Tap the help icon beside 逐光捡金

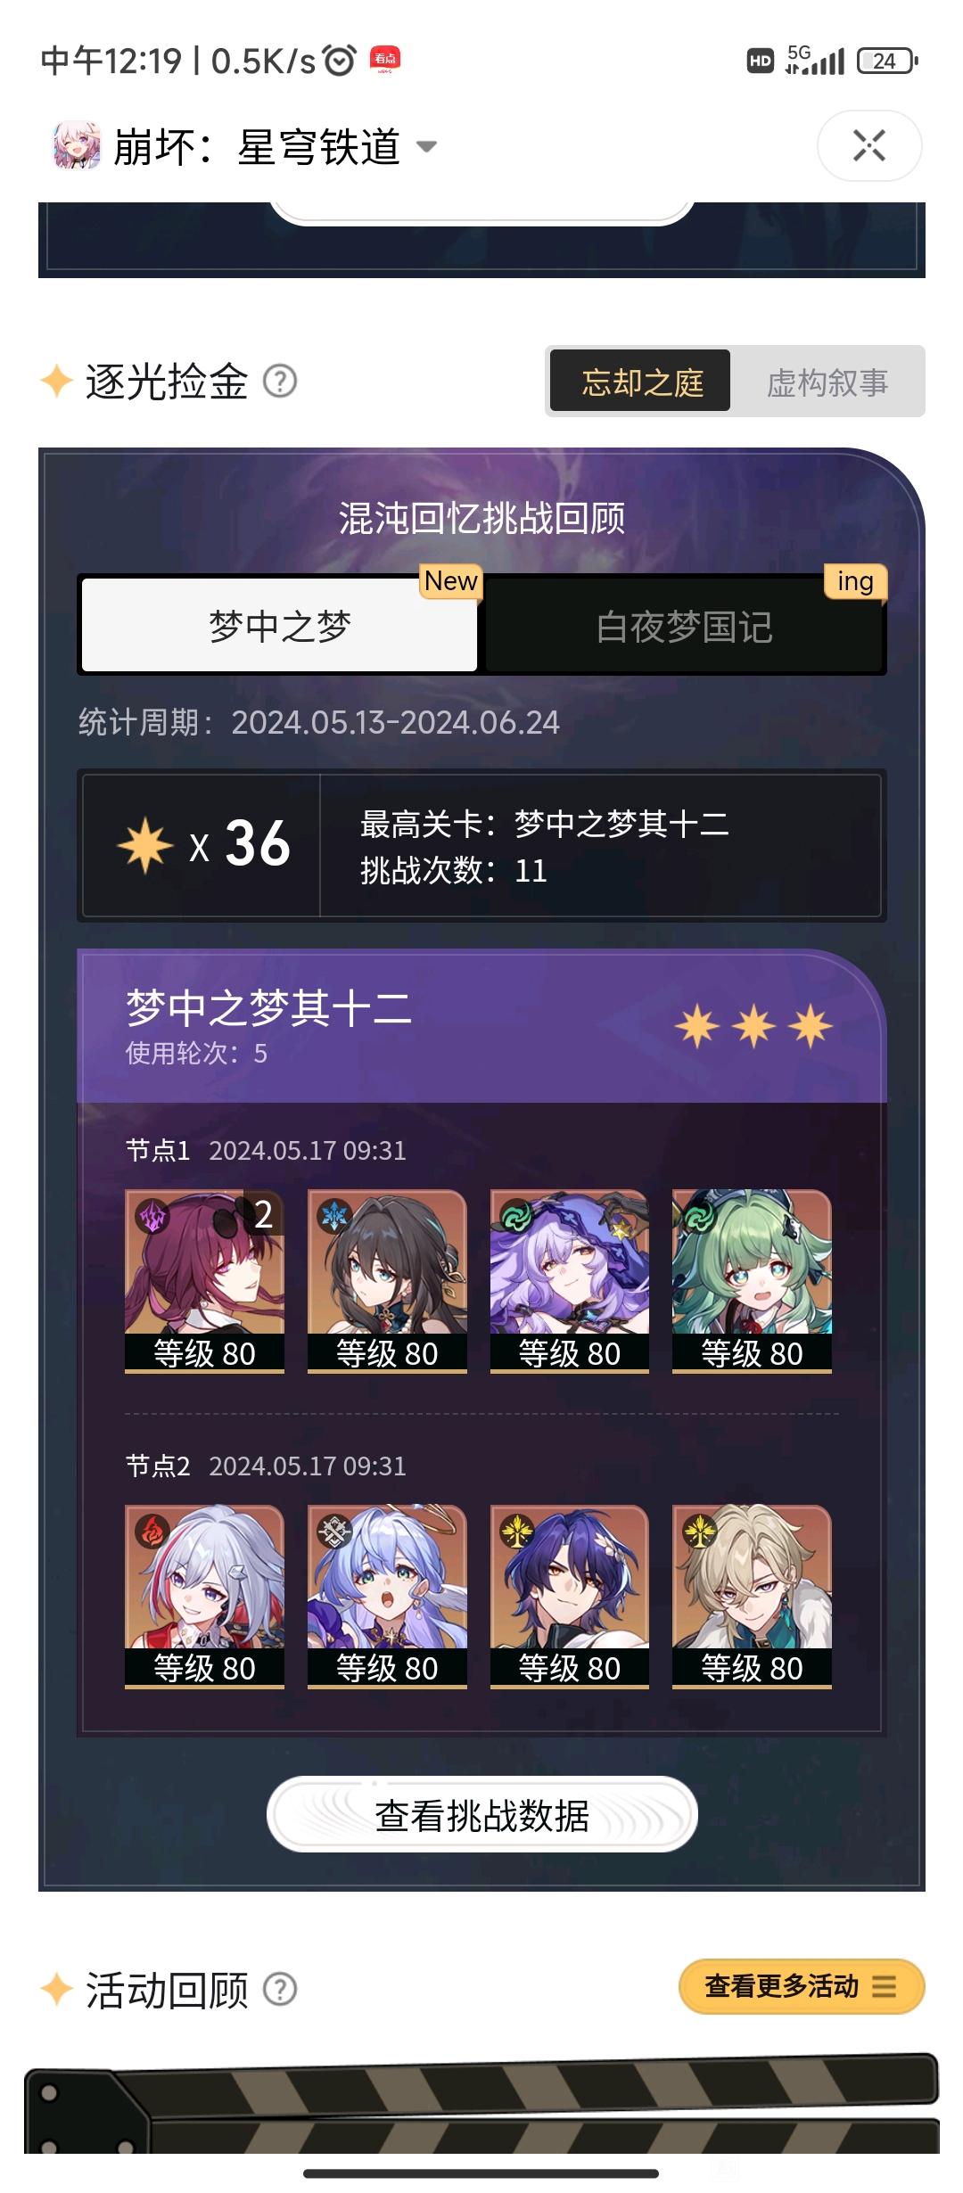click(280, 382)
